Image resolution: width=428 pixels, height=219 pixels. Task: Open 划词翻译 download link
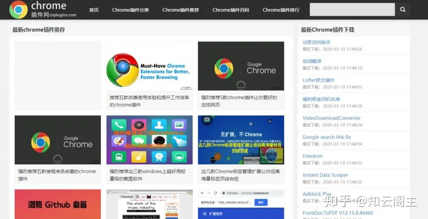click(312, 61)
